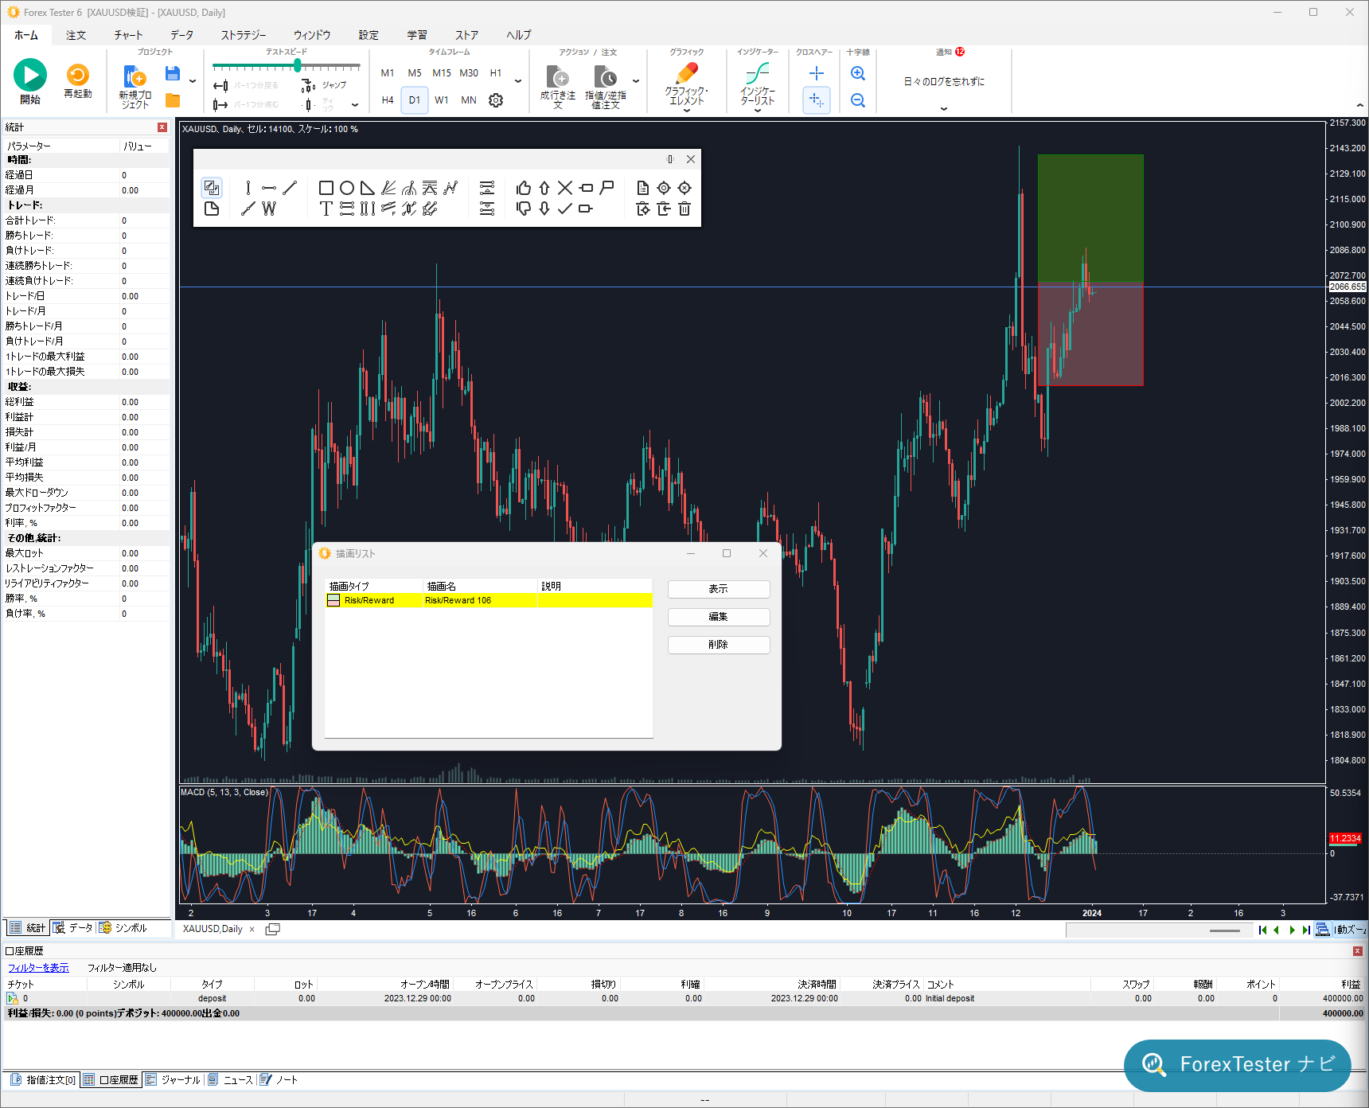Switch to the ジャーナル bottom tab
The width and height of the screenshot is (1369, 1108).
pos(174,1080)
